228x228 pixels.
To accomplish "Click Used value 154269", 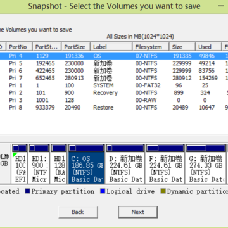I will (208, 78).
